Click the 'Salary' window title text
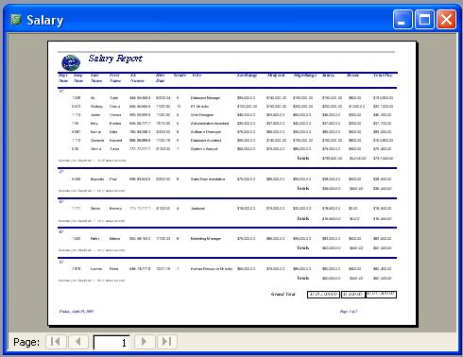This screenshot has width=463, height=357. [45, 21]
